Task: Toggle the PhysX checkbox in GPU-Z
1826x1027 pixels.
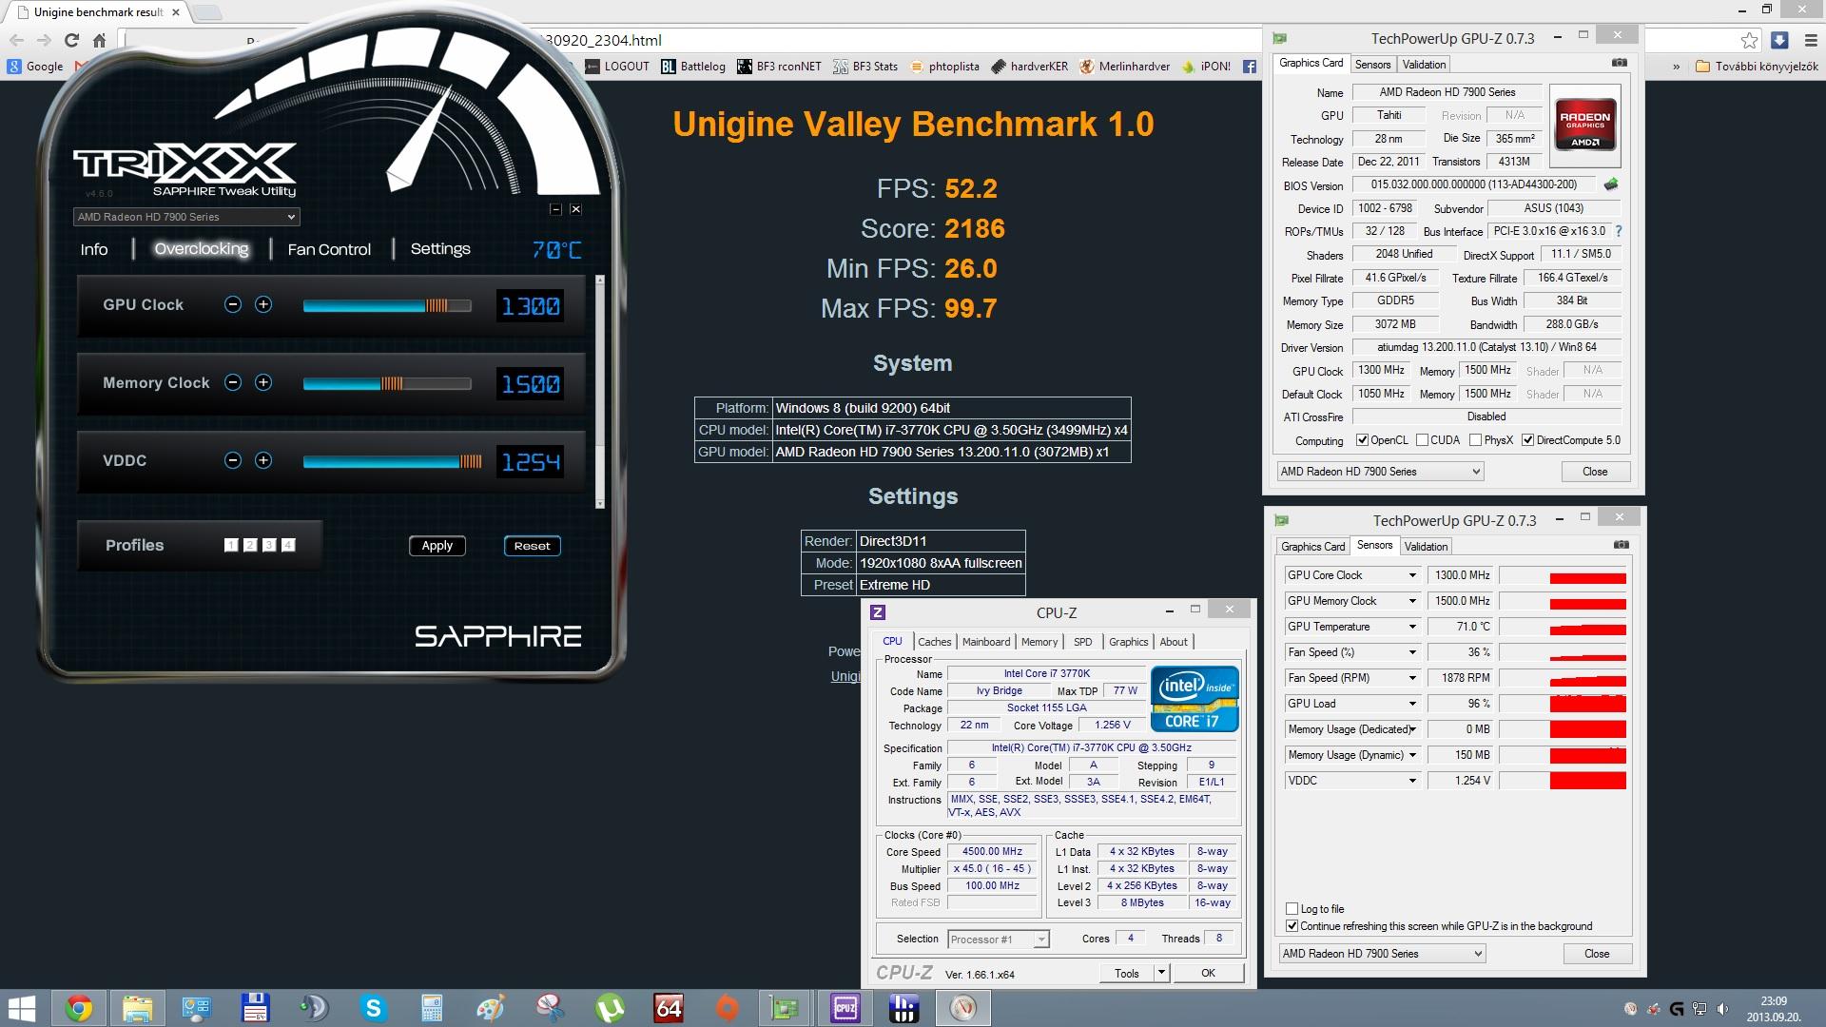Action: click(x=1475, y=440)
